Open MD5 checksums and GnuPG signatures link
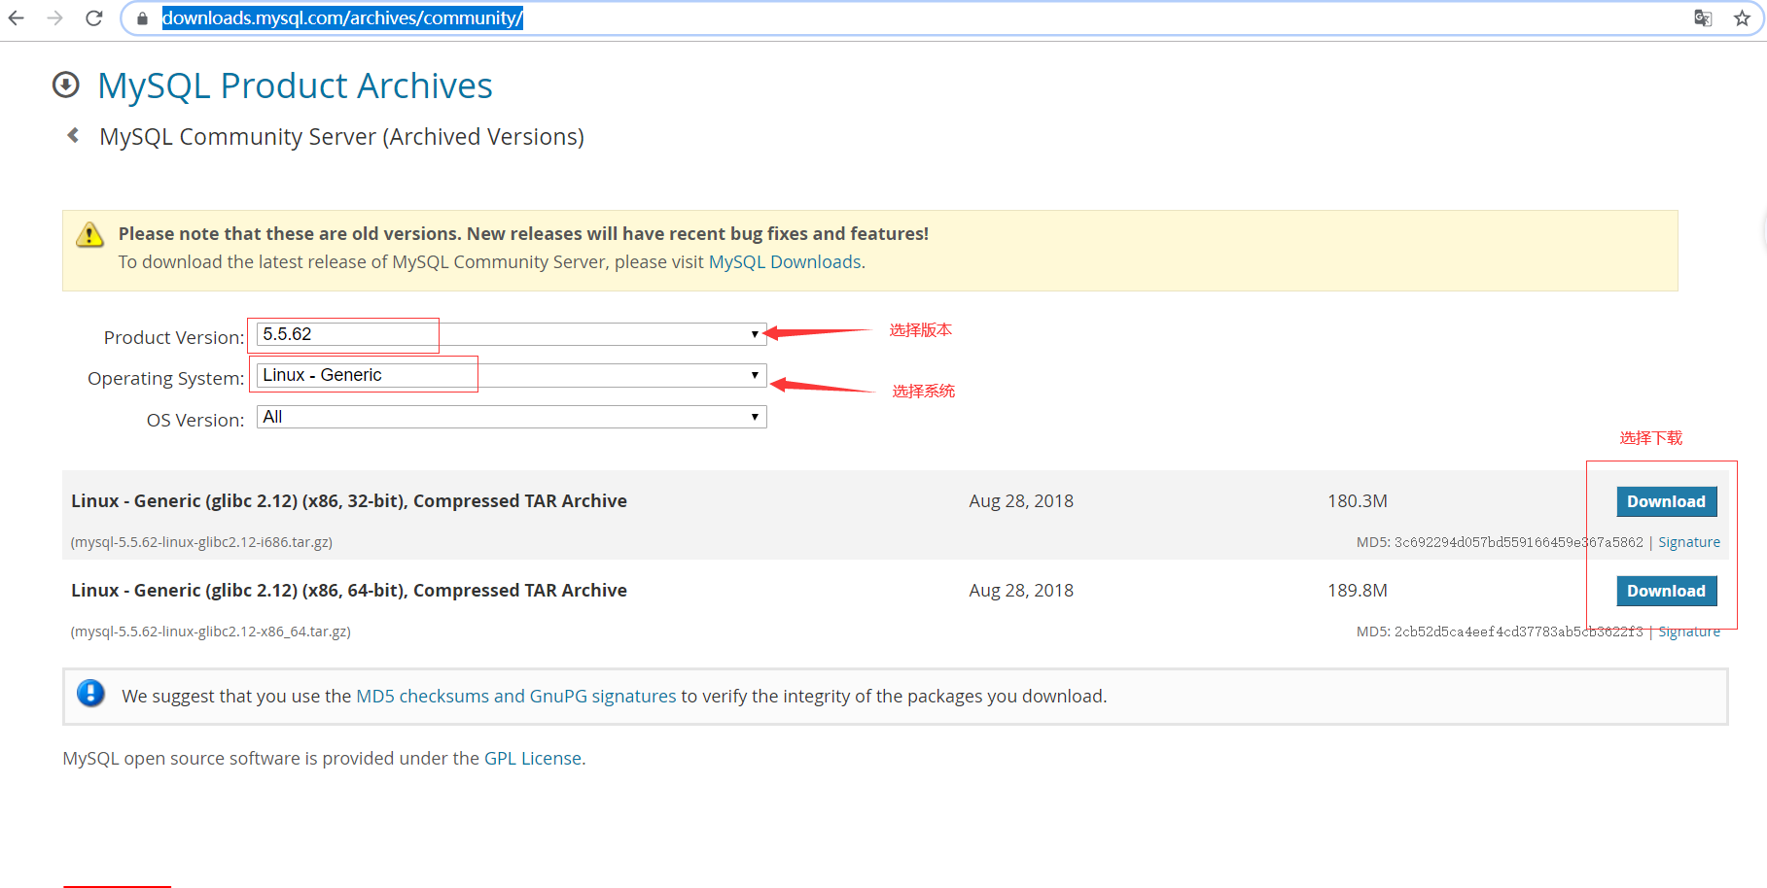The width and height of the screenshot is (1767, 888). pyautogui.click(x=516, y=697)
